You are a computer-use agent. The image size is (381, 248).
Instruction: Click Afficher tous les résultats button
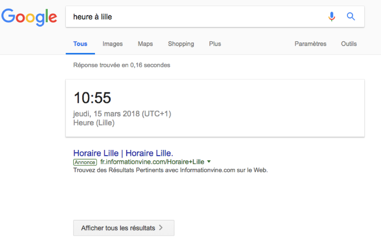(124, 228)
